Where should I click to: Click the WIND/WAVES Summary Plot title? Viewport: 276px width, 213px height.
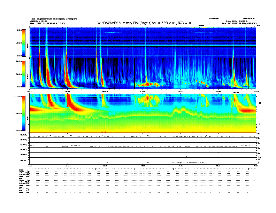[144, 23]
